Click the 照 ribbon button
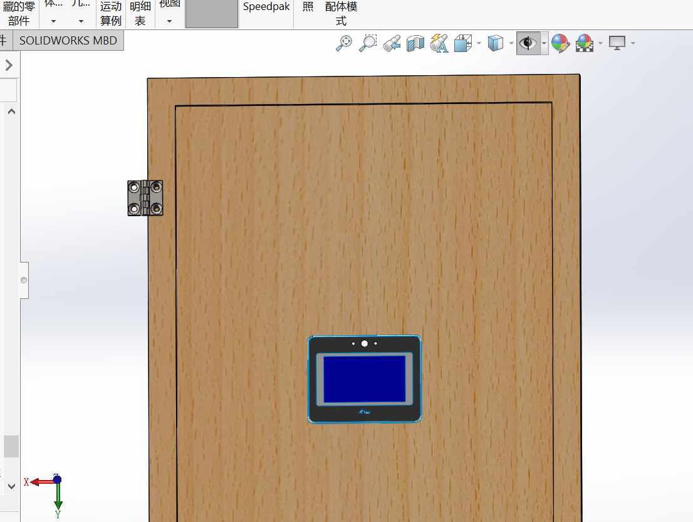Image resolution: width=693 pixels, height=522 pixels. tap(308, 7)
